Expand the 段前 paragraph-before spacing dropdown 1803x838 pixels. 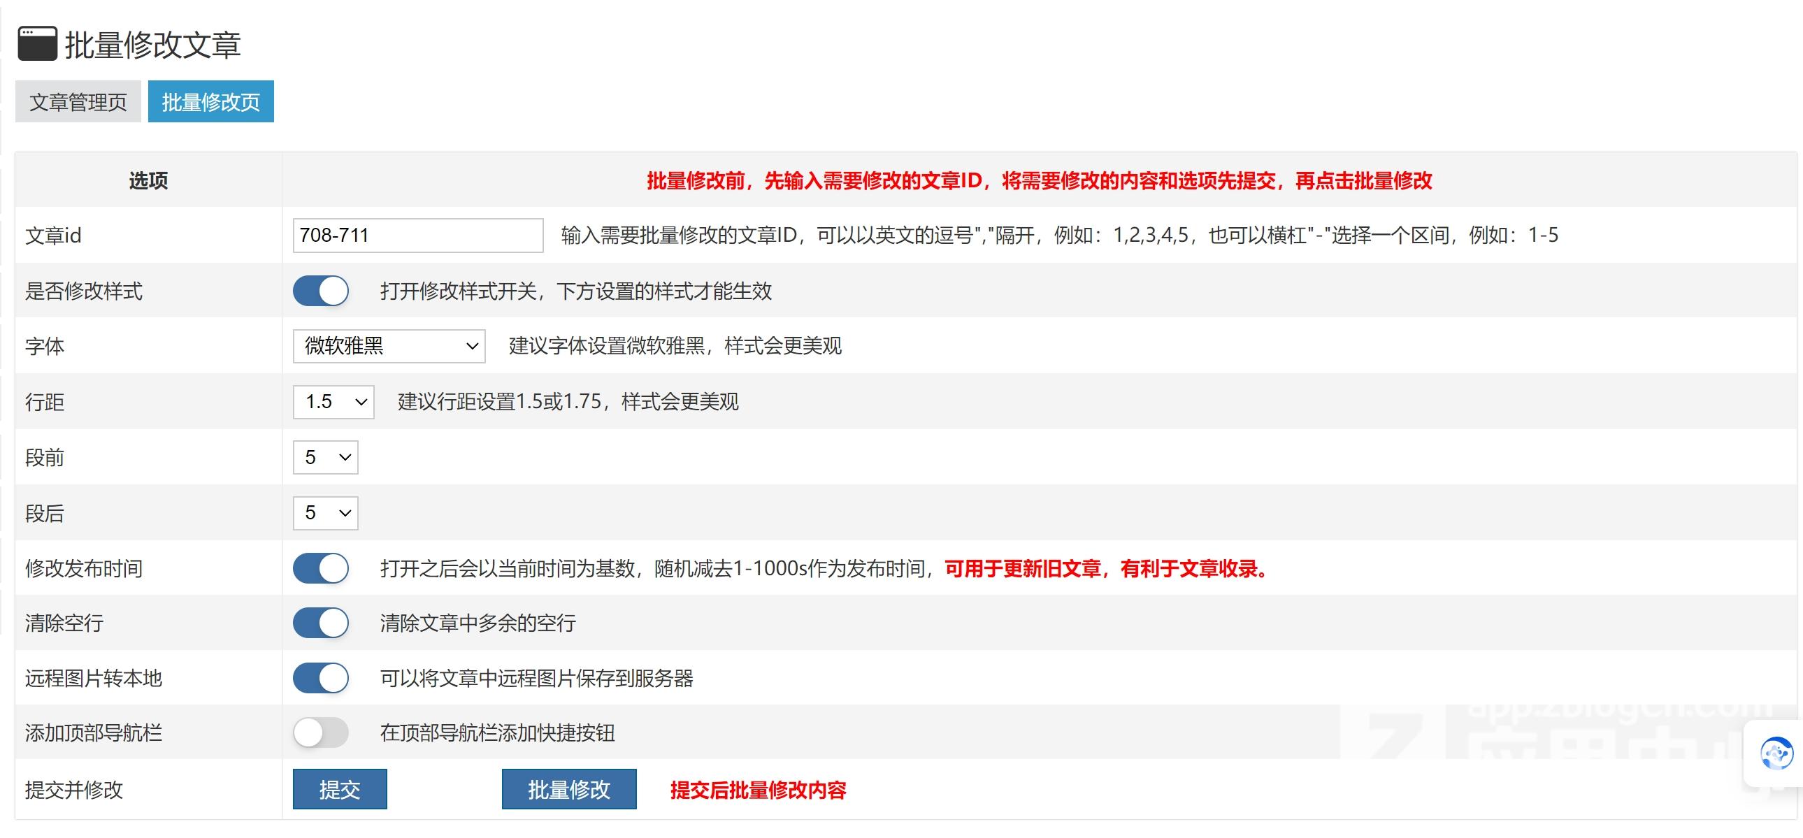(x=326, y=458)
